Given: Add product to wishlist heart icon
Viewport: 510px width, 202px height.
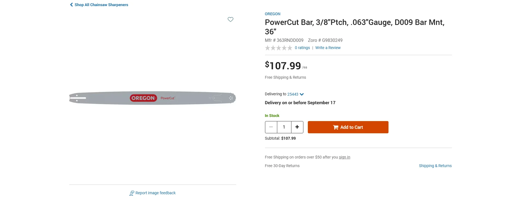Looking at the screenshot, I should [231, 19].
